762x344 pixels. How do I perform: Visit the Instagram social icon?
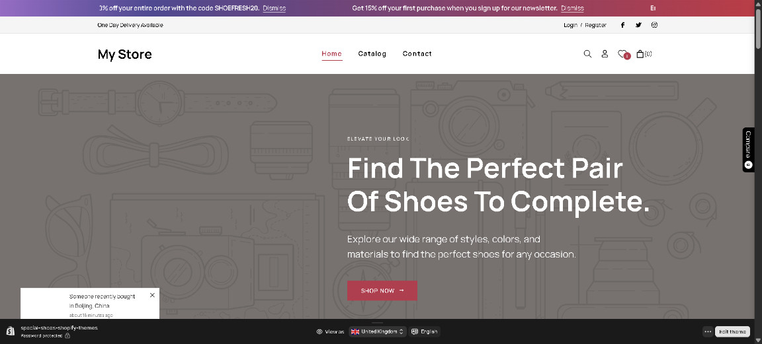coord(654,25)
